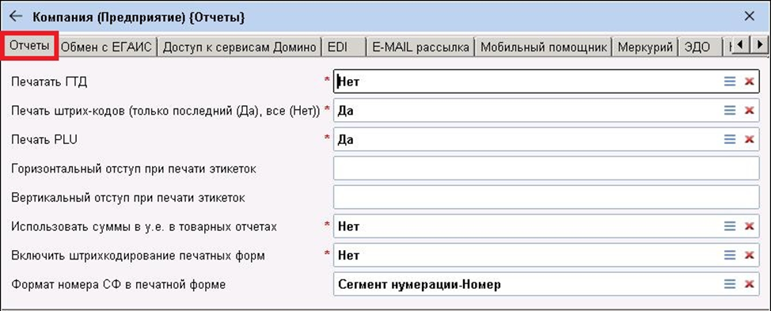This screenshot has width=771, height=311.
Task: Click the Печать PLU label
Action: tap(44, 140)
